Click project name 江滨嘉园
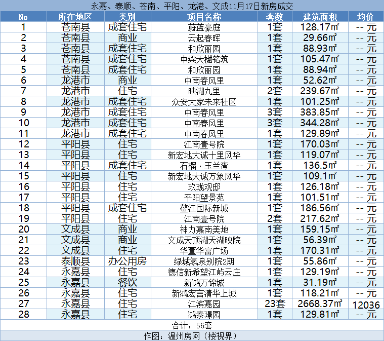Image resolution: width=384 pixels, height=341 pixels. [204, 304]
